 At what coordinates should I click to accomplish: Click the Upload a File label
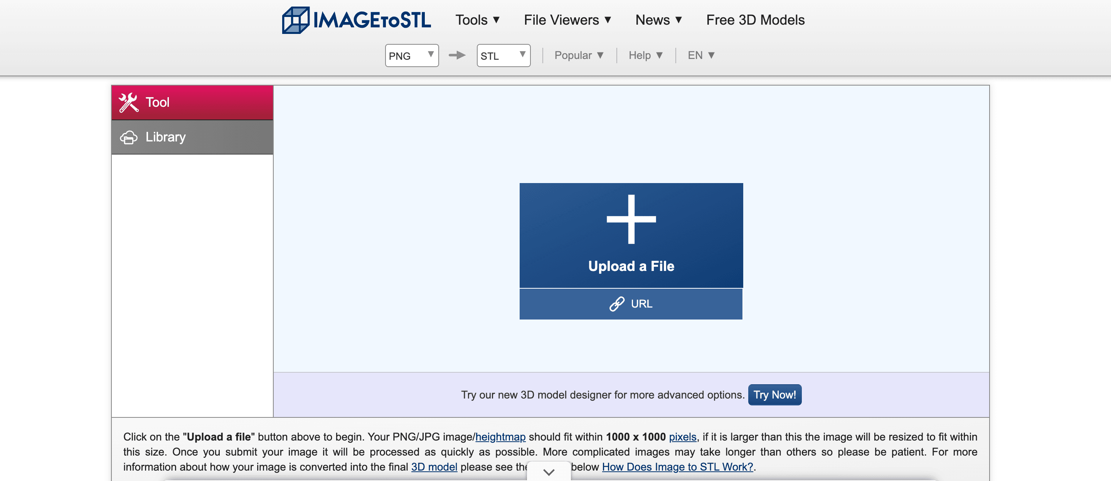pyautogui.click(x=631, y=266)
